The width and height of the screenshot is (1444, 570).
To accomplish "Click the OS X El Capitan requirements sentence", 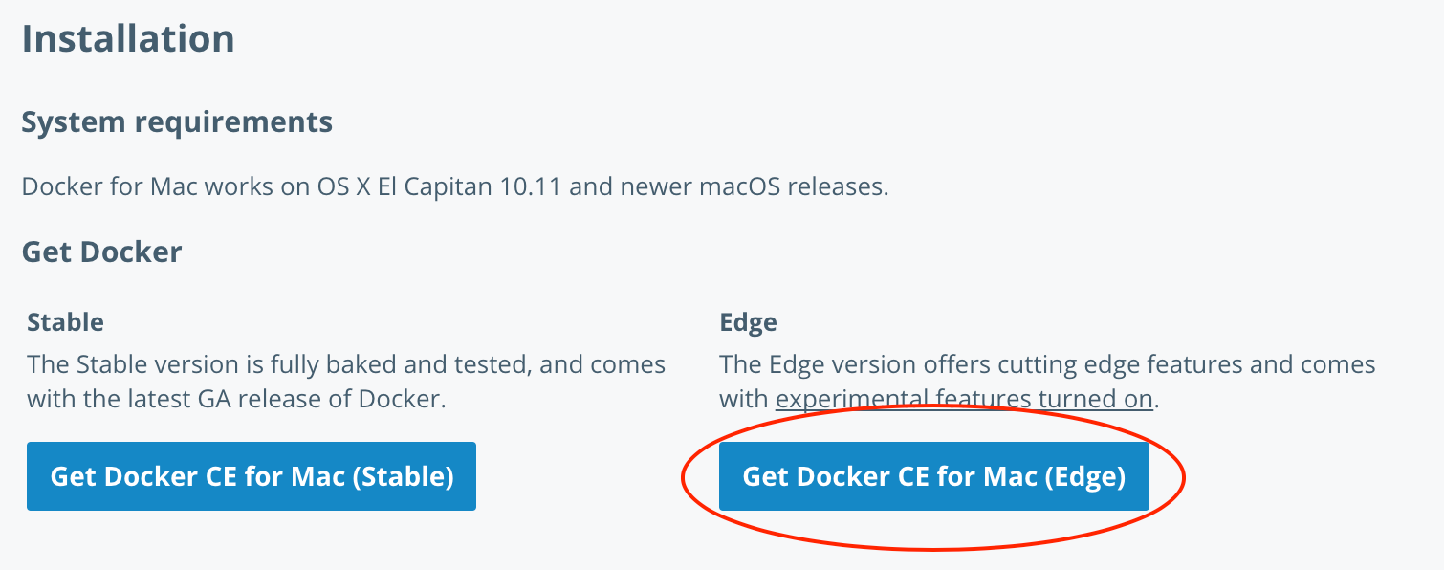I will click(455, 186).
